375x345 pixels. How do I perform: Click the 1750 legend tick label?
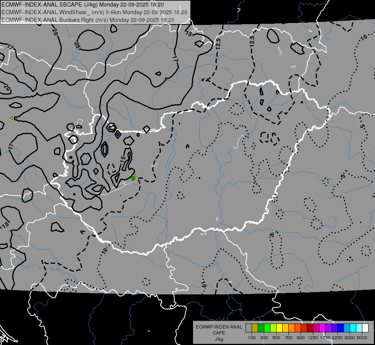(x=325, y=338)
